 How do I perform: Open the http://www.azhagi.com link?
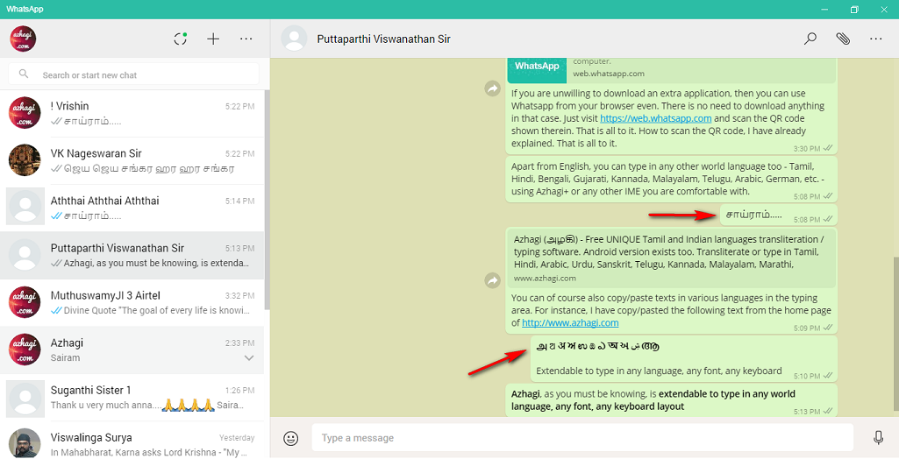coord(570,322)
